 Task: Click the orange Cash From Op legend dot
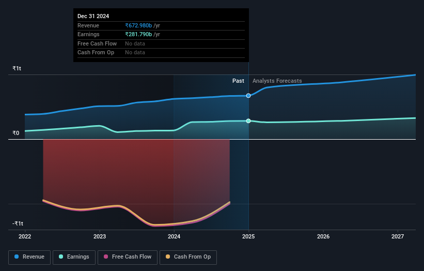point(168,257)
